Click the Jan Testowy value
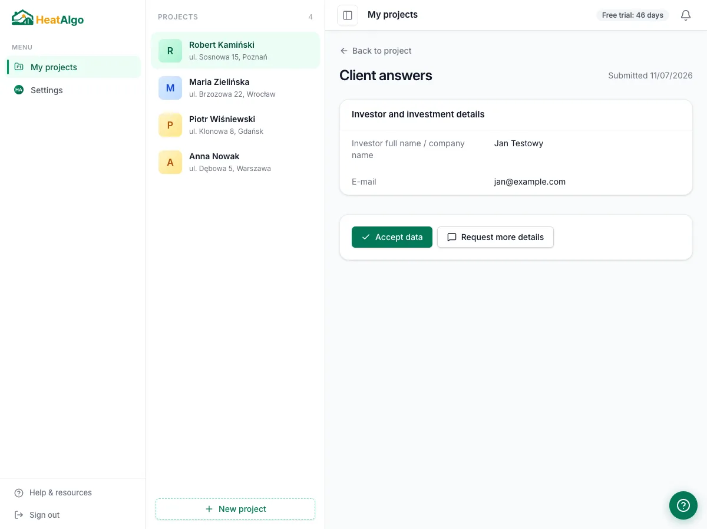Screen dimensions: 707x529 pyautogui.click(x=518, y=143)
